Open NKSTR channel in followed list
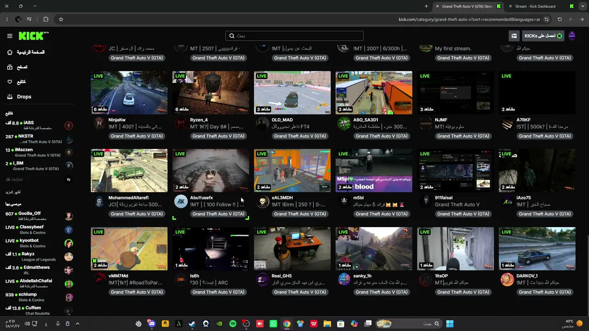 (39, 139)
